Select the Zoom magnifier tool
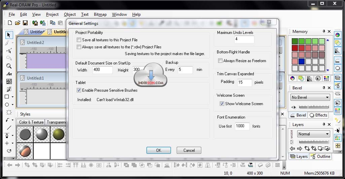Screen dimensions: 345x179 pyautogui.click(x=9, y=66)
